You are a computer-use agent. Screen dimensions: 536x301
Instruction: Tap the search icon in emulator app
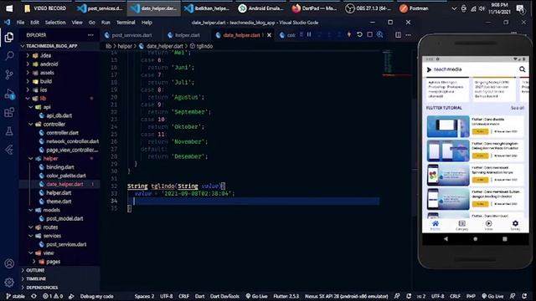(522, 69)
